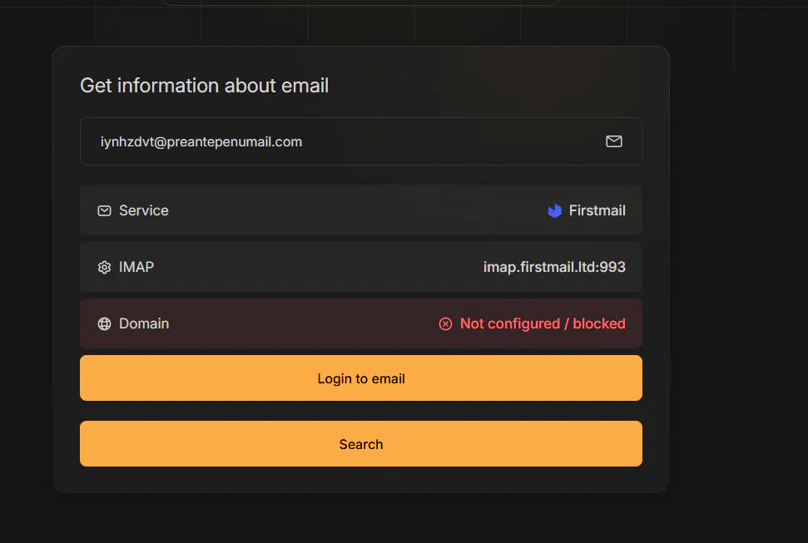The image size is (808, 543).
Task: Click the Service label
Action: (x=144, y=210)
